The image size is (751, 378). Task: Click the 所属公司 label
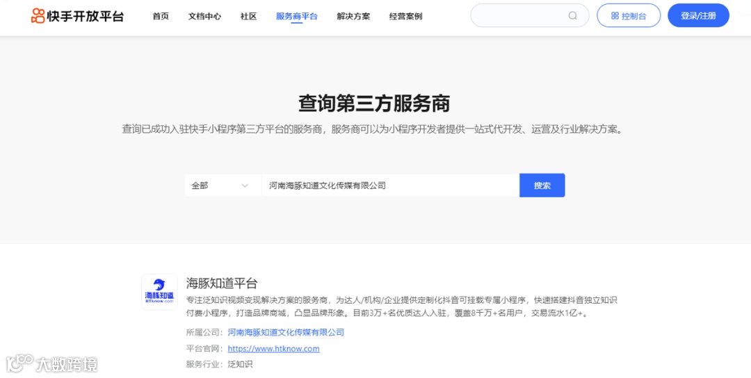202,332
